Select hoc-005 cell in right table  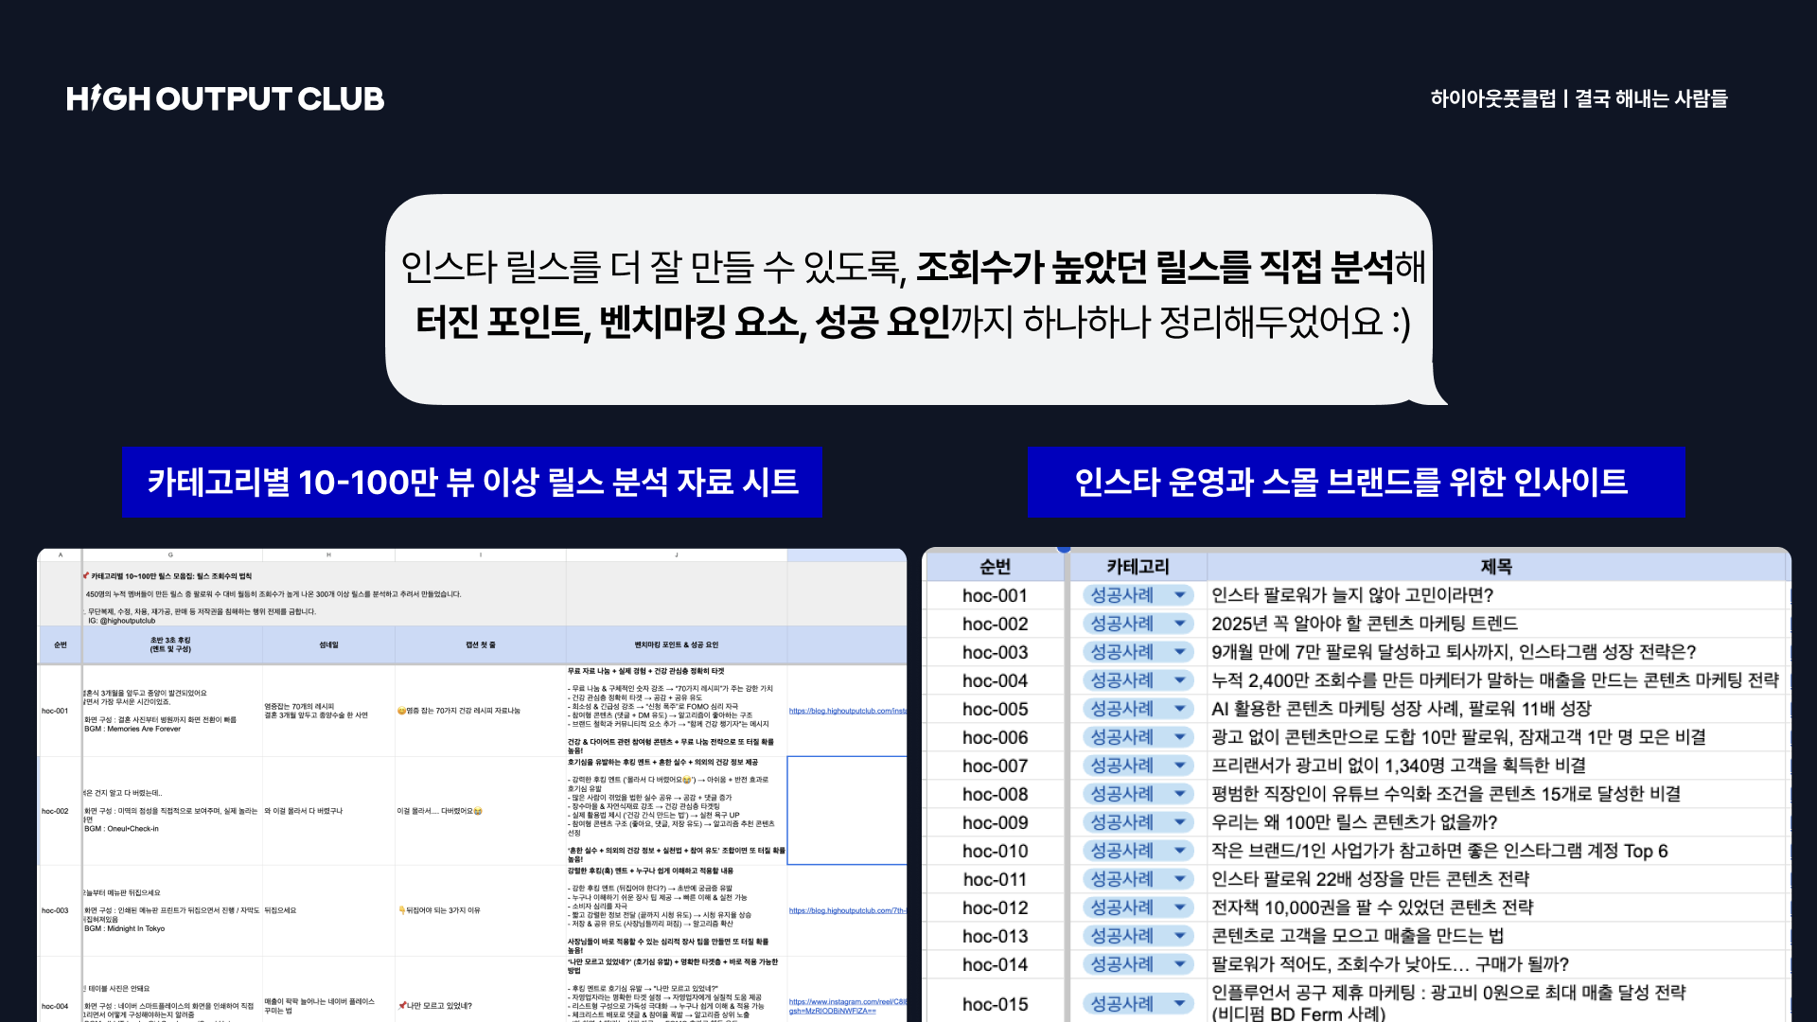995,709
